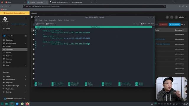Open Notifications settings
Viewport: 189px width, 106px height.
(10, 89)
